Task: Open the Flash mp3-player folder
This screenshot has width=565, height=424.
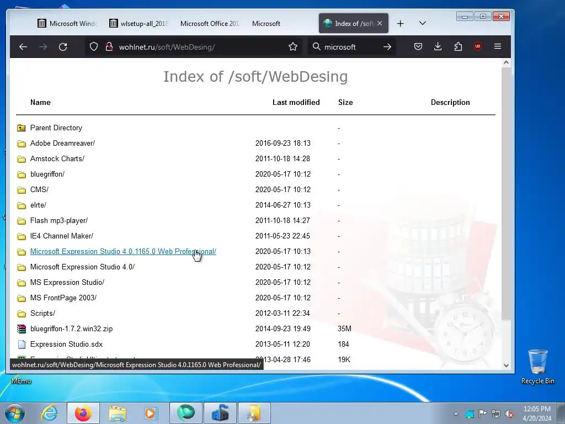Action: tap(59, 220)
